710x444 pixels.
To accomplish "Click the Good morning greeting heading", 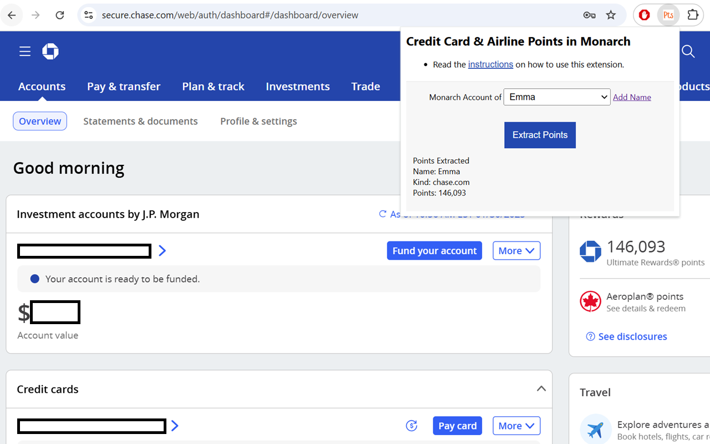I will [69, 168].
